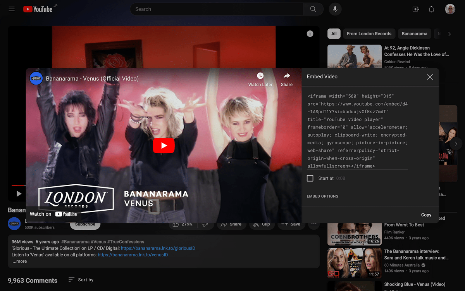The height and width of the screenshot is (291, 465).
Task: Open 'Shocking Blue - Venus (Video)' title
Action: pyautogui.click(x=415, y=284)
